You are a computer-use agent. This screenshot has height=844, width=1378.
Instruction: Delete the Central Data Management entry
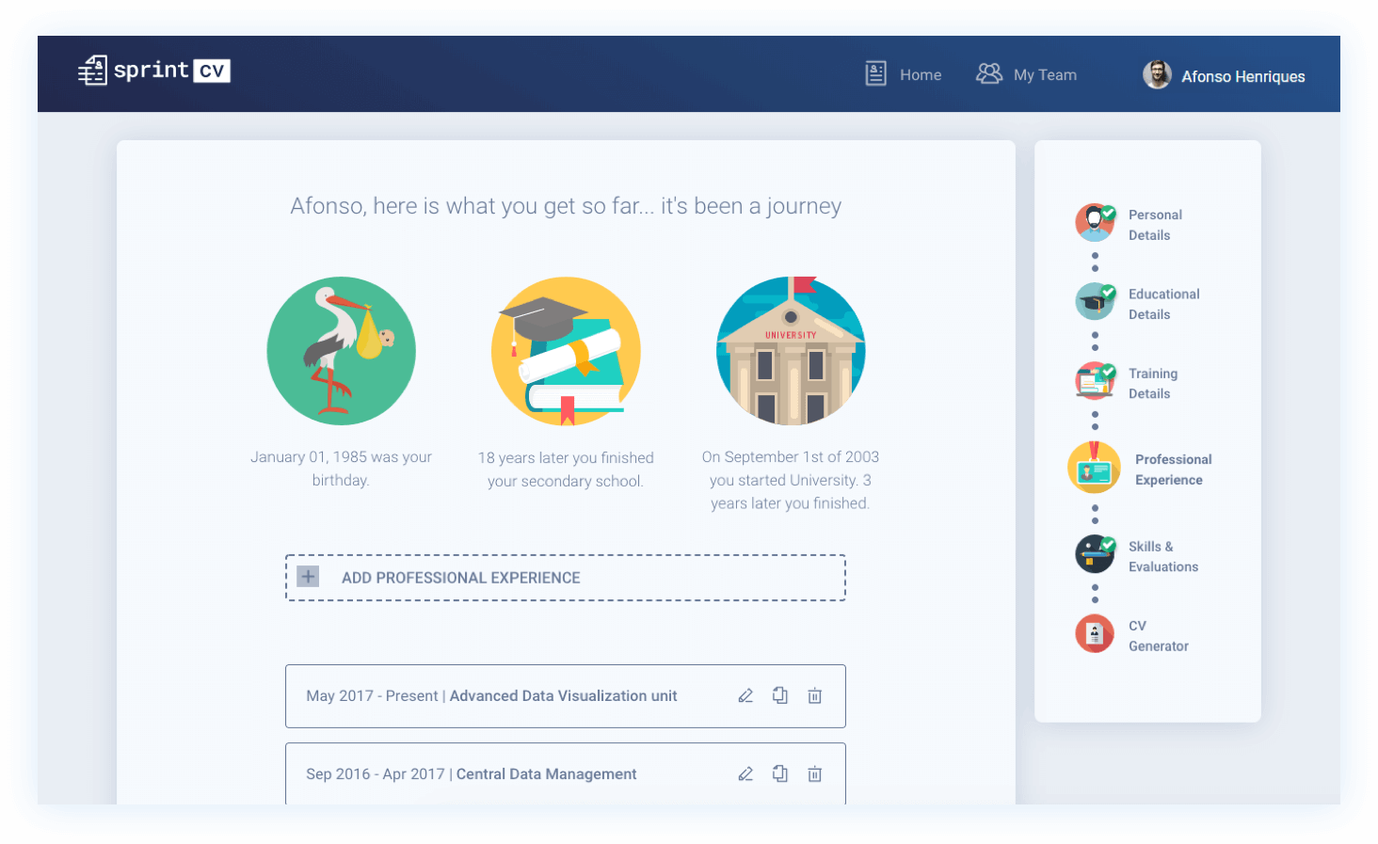click(815, 774)
